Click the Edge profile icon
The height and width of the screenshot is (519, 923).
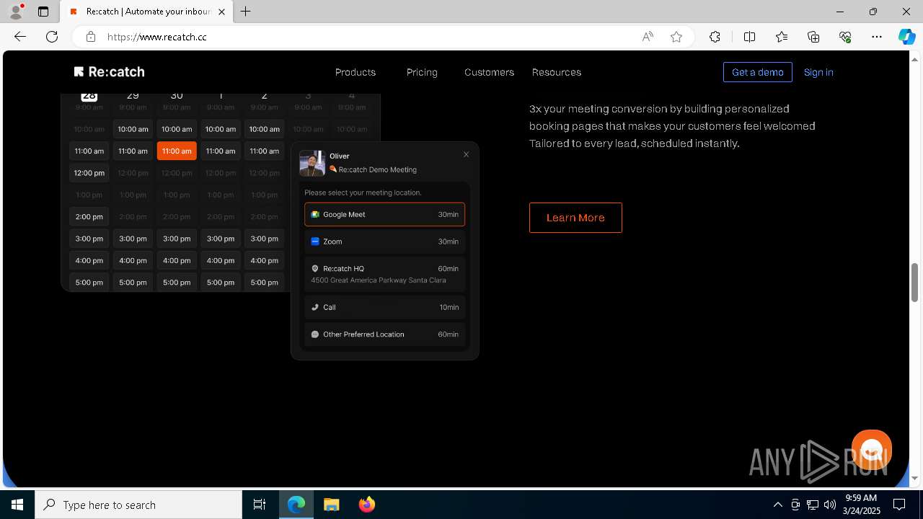coord(16,12)
